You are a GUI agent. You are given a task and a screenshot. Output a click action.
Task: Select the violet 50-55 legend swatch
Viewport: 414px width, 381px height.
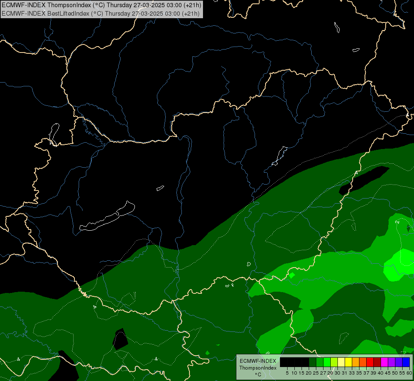399,362
